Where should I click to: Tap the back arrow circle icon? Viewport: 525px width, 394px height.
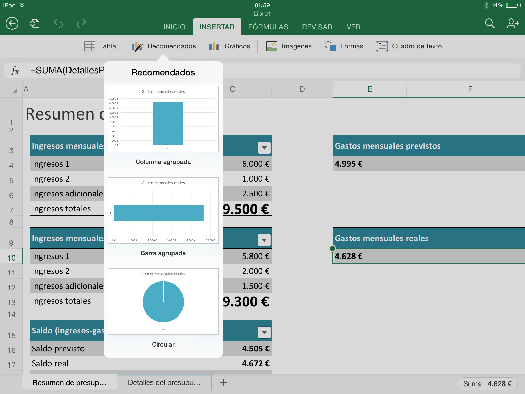(12, 24)
